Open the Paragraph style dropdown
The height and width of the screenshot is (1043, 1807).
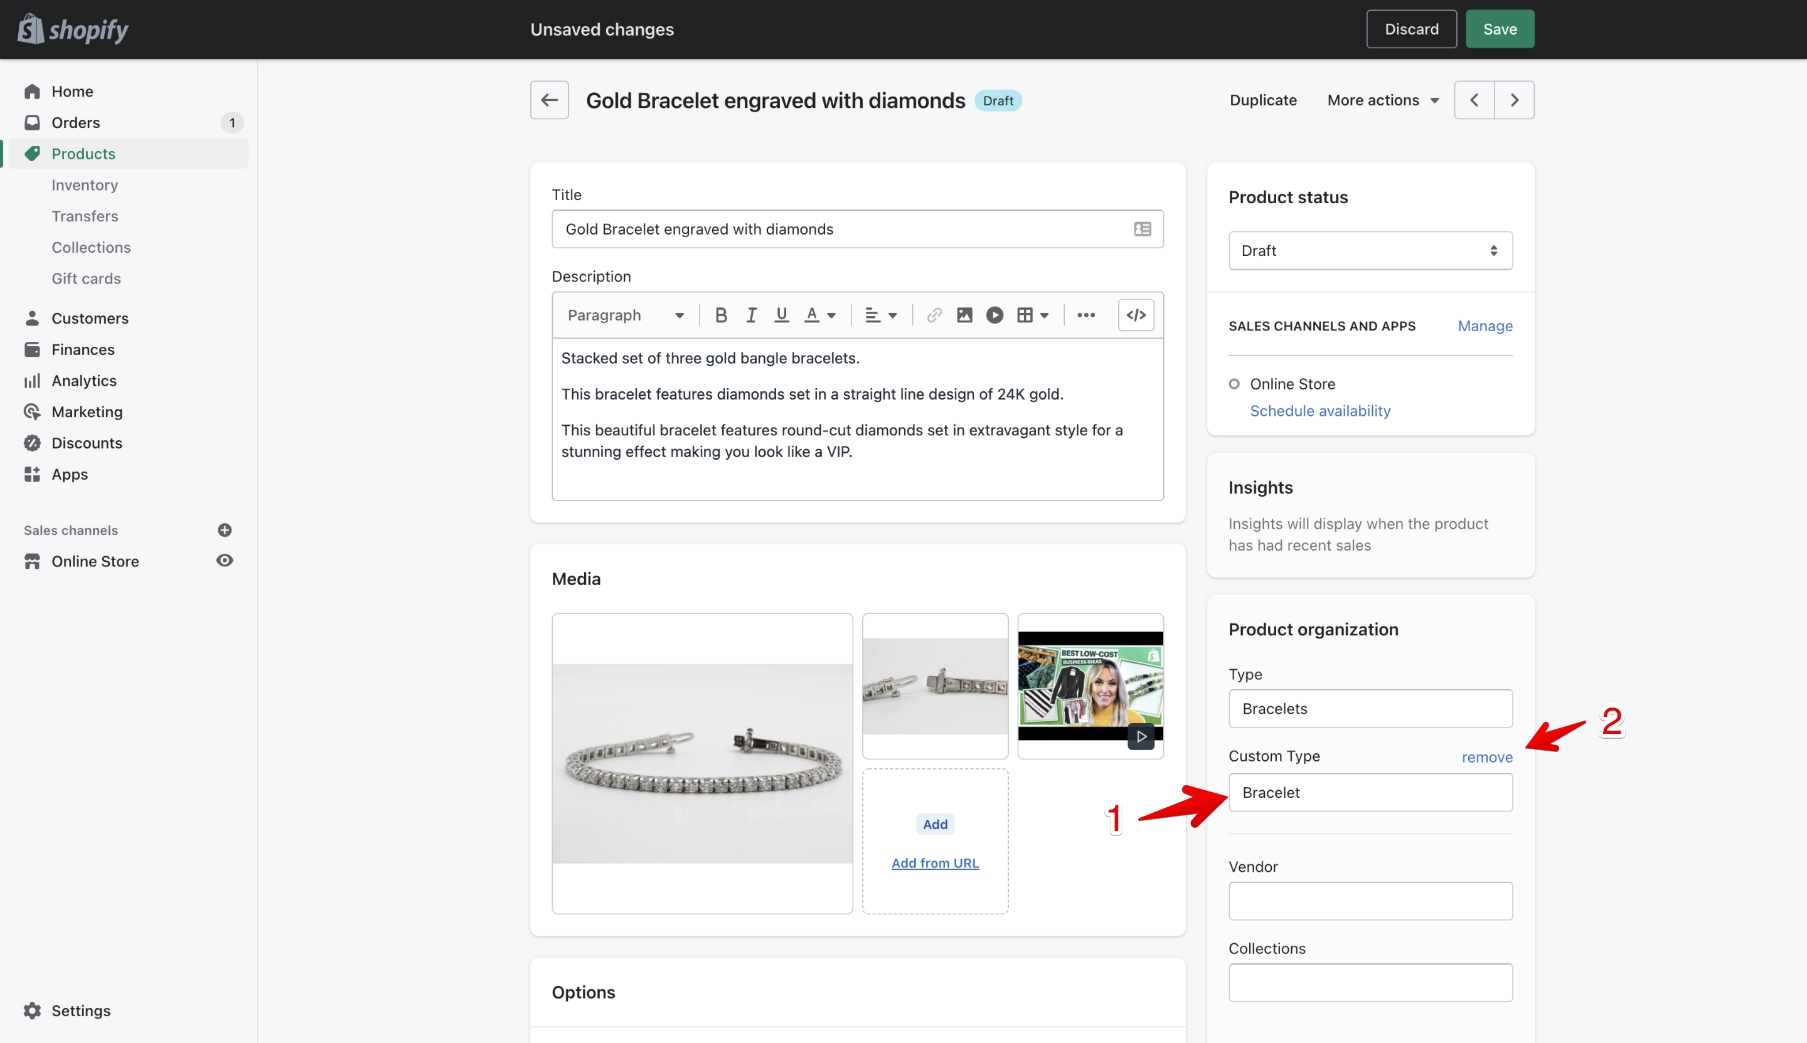point(625,315)
